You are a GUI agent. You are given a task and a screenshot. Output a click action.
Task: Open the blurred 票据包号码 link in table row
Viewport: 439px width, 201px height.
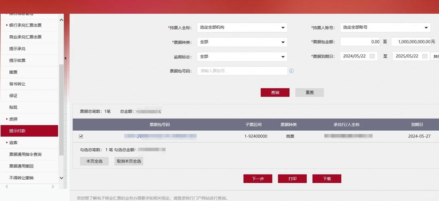[161, 136]
